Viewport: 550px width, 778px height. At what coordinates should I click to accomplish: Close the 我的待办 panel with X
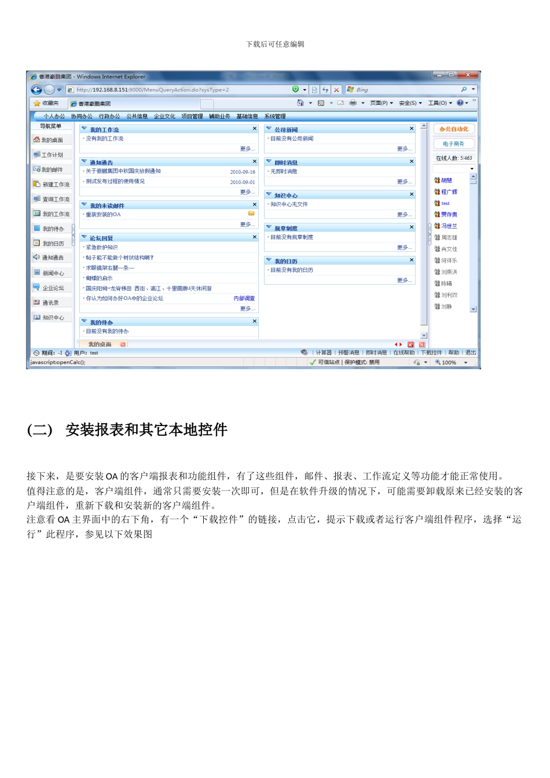click(x=254, y=321)
